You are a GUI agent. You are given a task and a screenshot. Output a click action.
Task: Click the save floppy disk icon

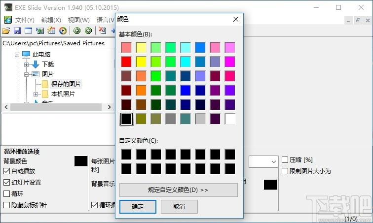(17, 31)
